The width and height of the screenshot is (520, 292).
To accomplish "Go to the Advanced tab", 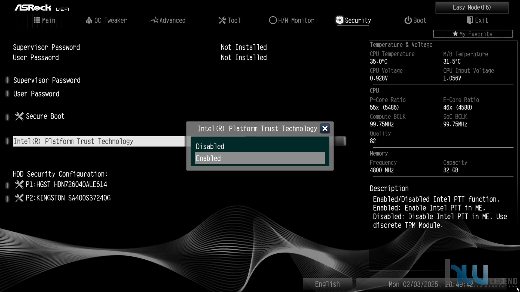I will [168, 20].
